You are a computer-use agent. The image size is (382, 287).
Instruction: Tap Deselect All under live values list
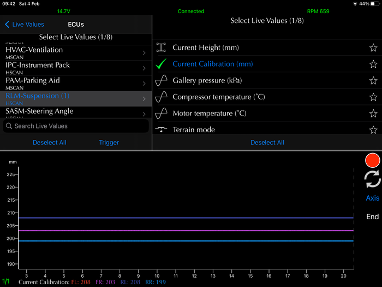pyautogui.click(x=267, y=143)
